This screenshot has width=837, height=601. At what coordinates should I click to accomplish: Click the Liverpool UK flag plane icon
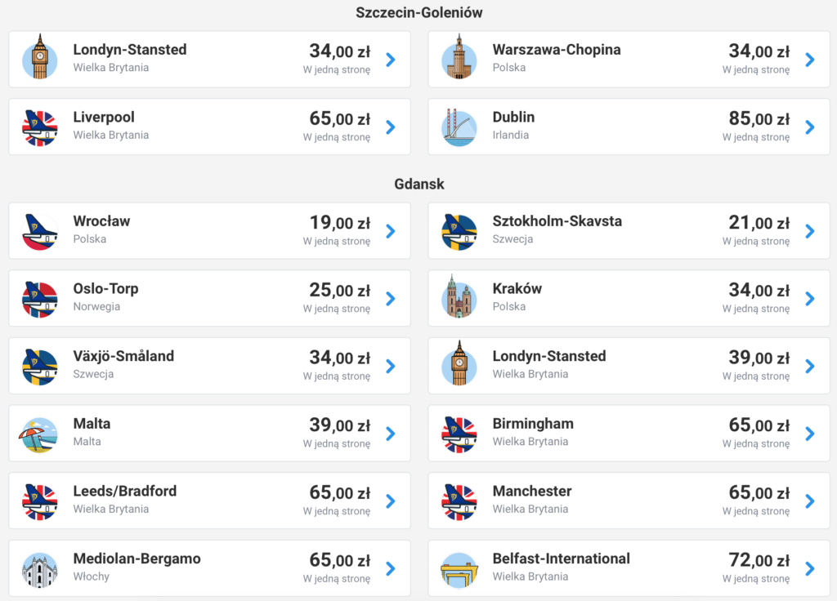pyautogui.click(x=39, y=127)
